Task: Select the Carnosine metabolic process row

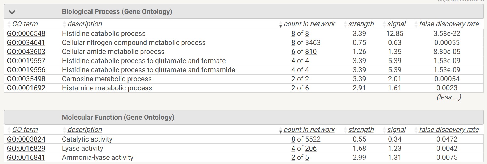Action: pyautogui.click(x=244, y=79)
